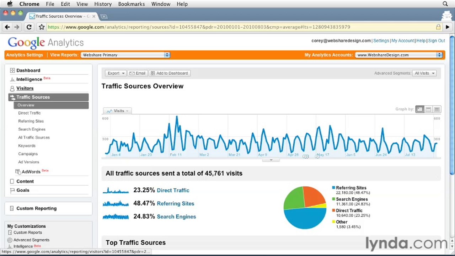Open Spotlight search in the menu bar
Viewport: 455px width, 256px height.
(x=445, y=4)
